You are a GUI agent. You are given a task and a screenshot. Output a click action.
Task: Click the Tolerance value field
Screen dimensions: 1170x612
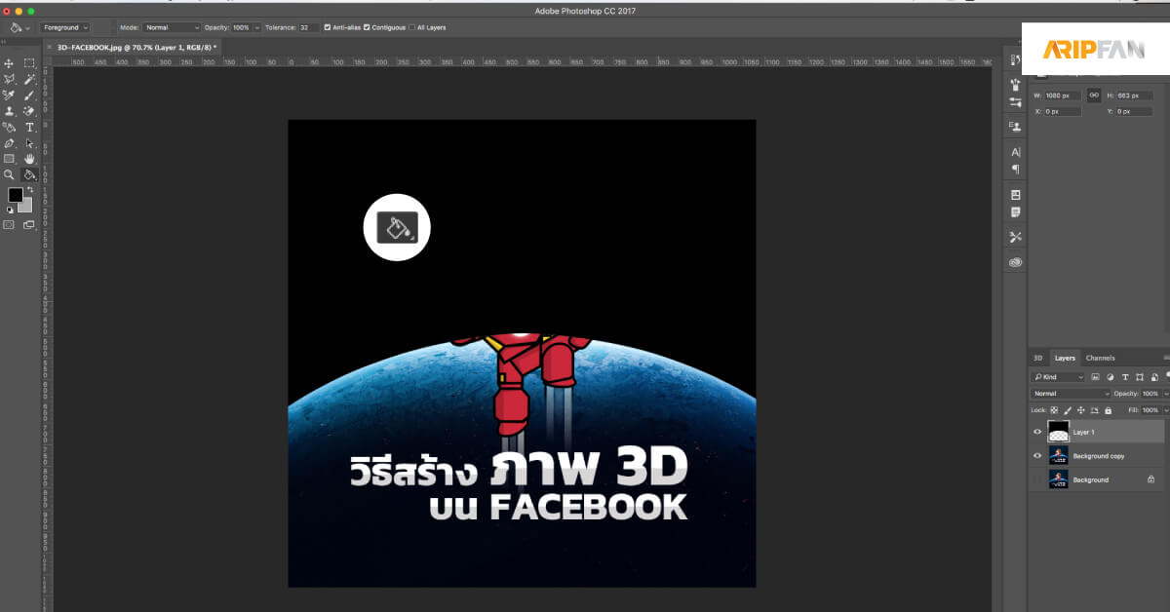pos(308,27)
